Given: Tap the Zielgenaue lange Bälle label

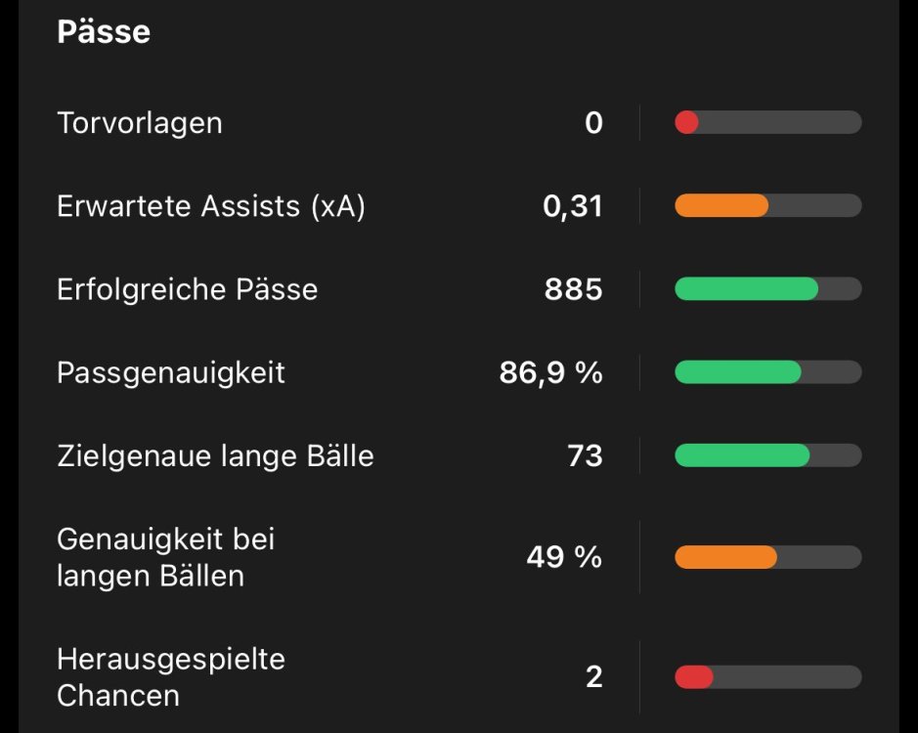Looking at the screenshot, I should click(x=215, y=455).
